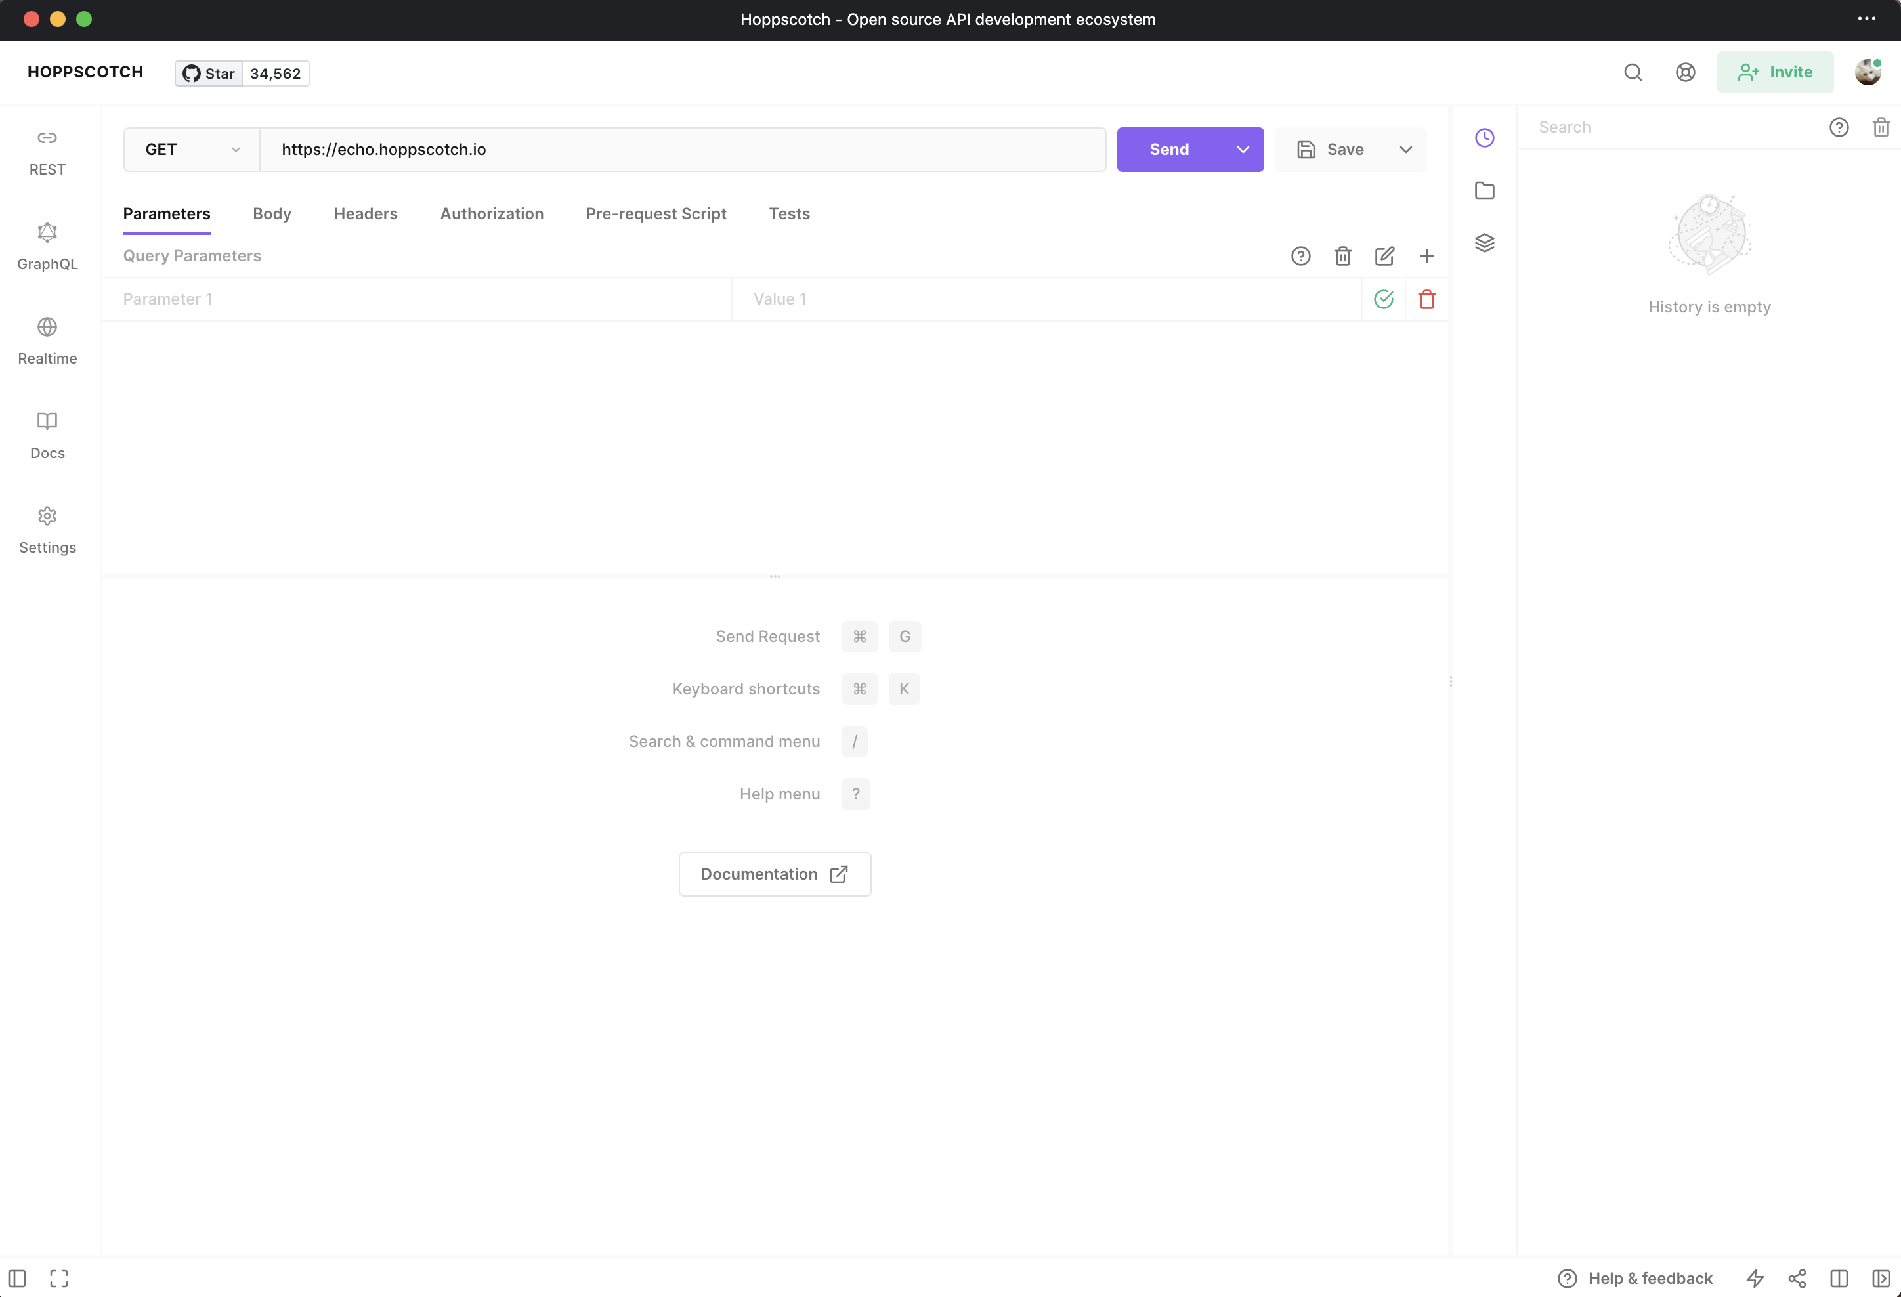This screenshot has height=1297, width=1901.
Task: Click the window's three-dot menu
Action: point(1867,19)
